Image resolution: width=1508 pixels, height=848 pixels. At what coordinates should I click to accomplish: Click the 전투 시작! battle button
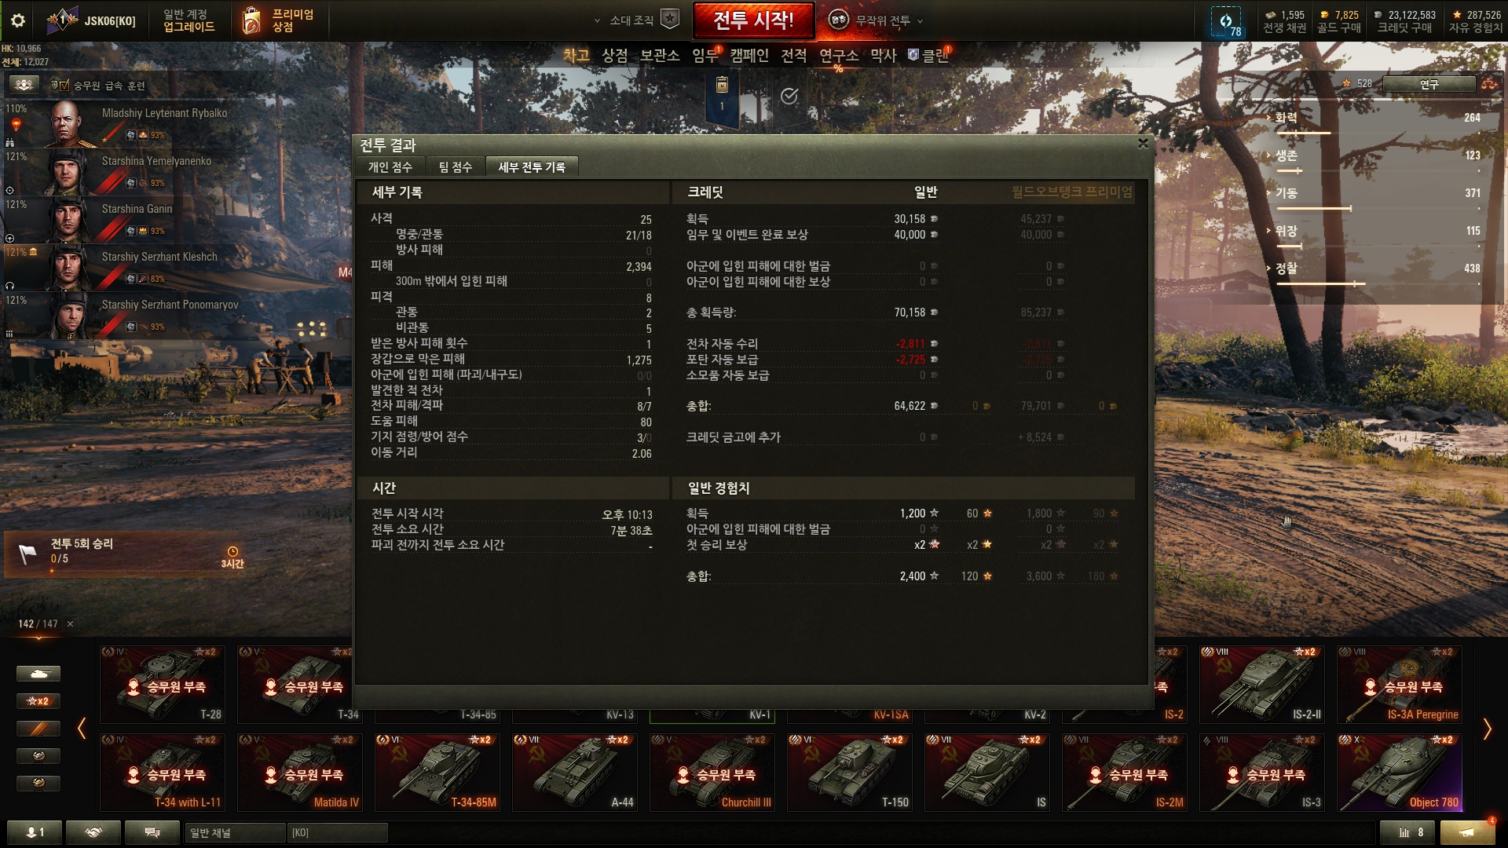click(753, 20)
